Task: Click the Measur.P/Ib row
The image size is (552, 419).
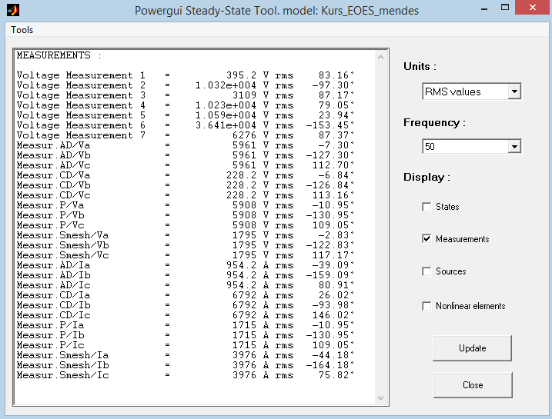Action: tap(186, 335)
